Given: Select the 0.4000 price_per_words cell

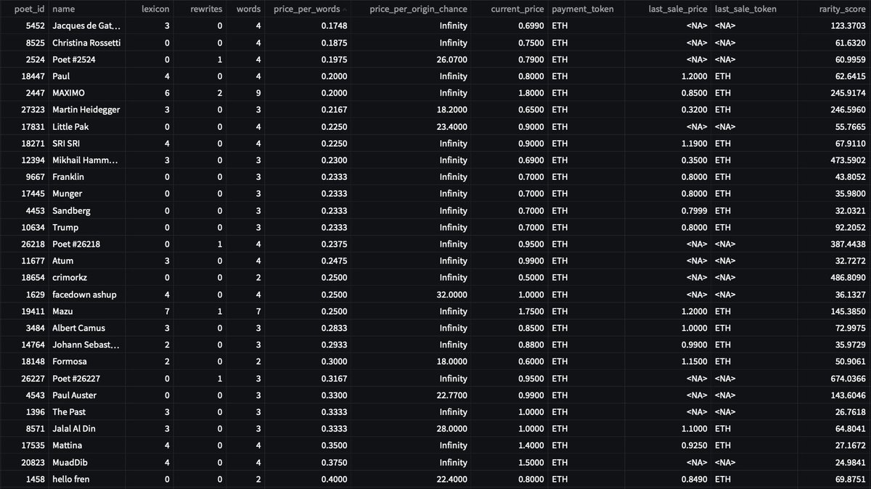Looking at the screenshot, I should tap(308, 479).
